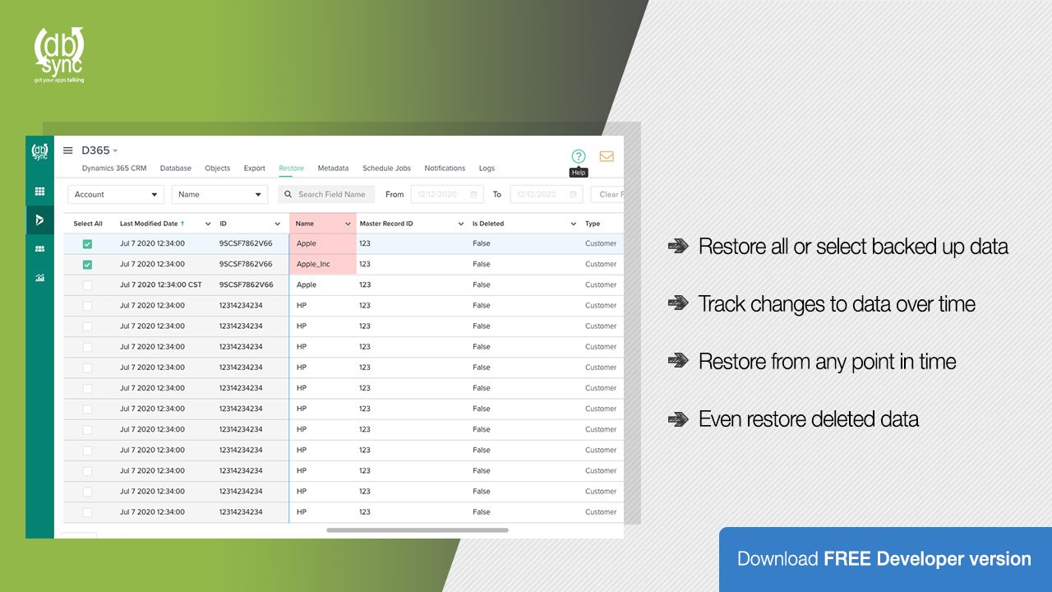
Task: Check the second HP row checkbox
Action: point(87,326)
